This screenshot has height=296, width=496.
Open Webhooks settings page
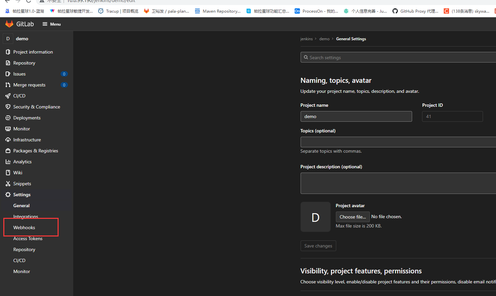pos(24,227)
